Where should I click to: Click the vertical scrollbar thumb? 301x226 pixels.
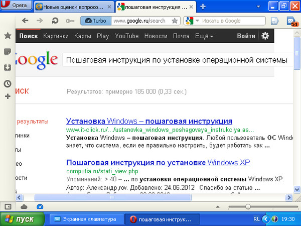click(297, 53)
